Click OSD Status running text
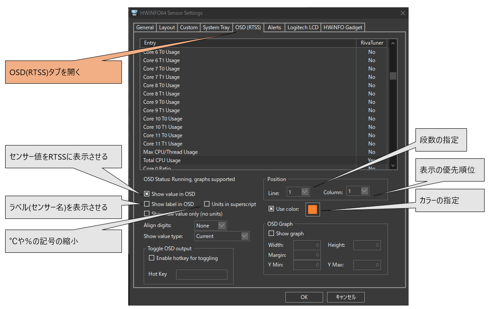 pos(189,179)
